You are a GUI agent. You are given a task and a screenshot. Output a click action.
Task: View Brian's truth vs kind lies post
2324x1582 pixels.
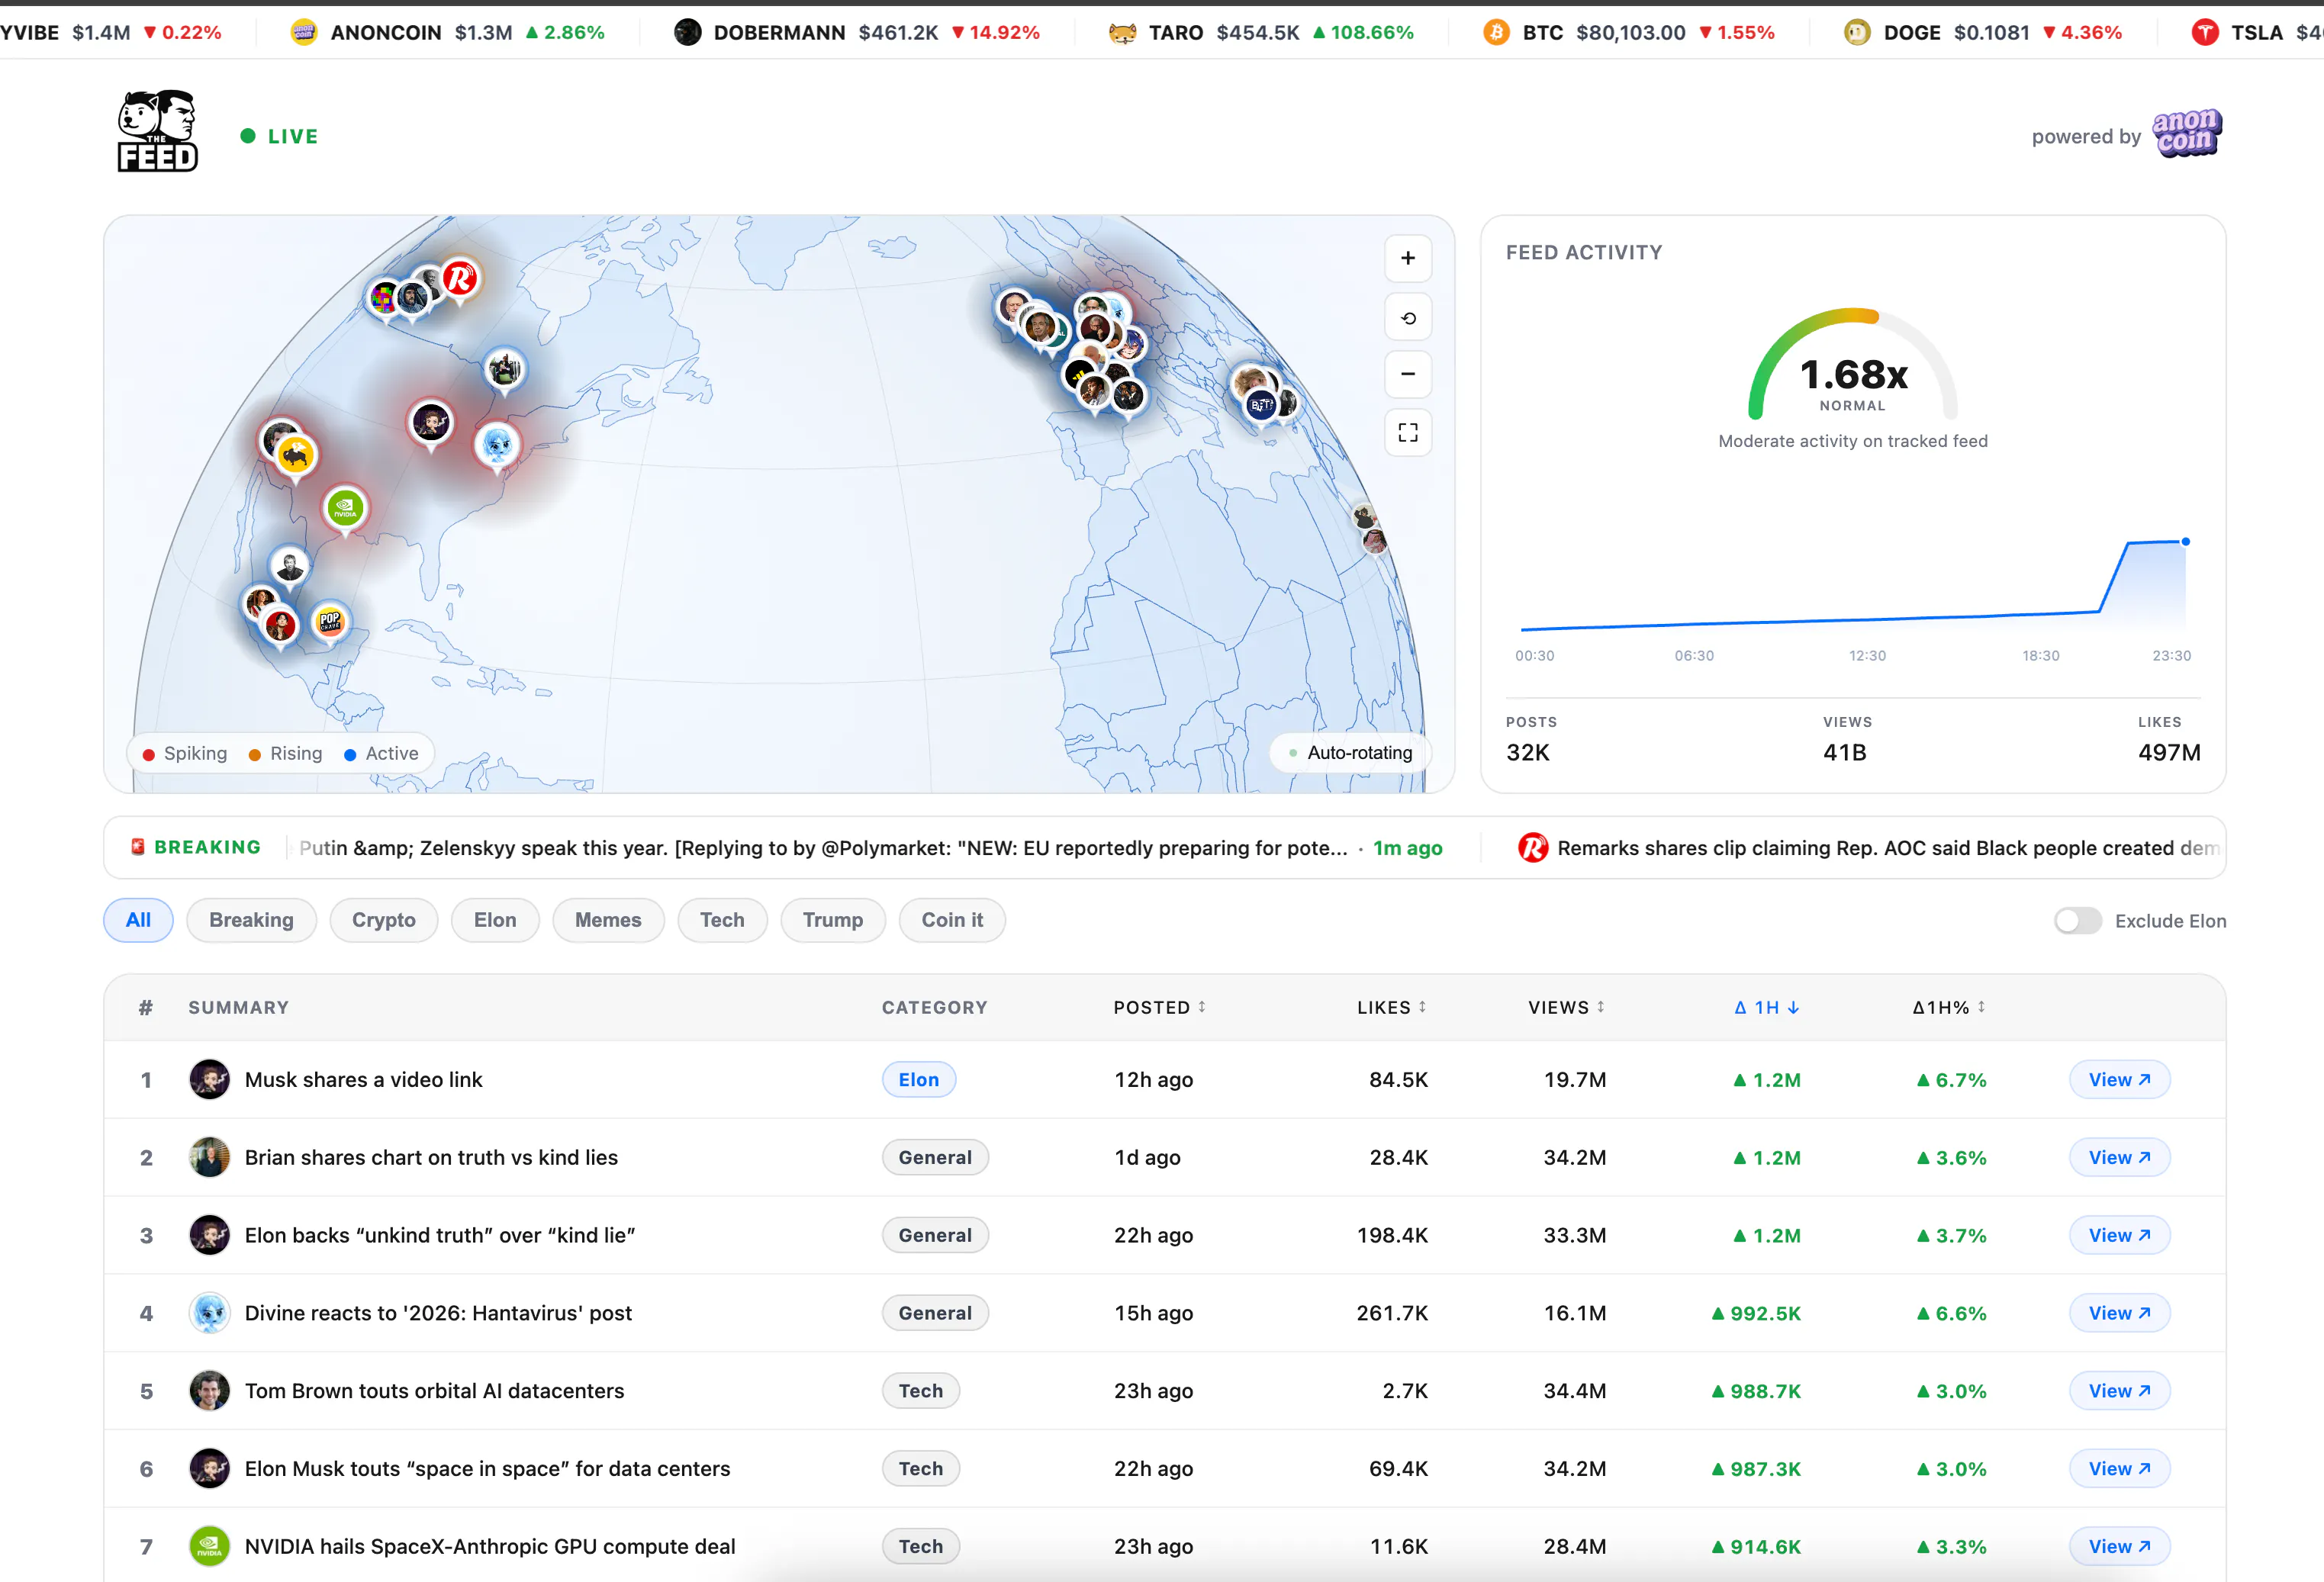2119,1157
